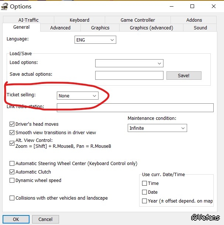Image resolution: width=224 pixels, height=225 pixels.
Task: Disable Driver's head moves checkbox
Action: point(12,124)
